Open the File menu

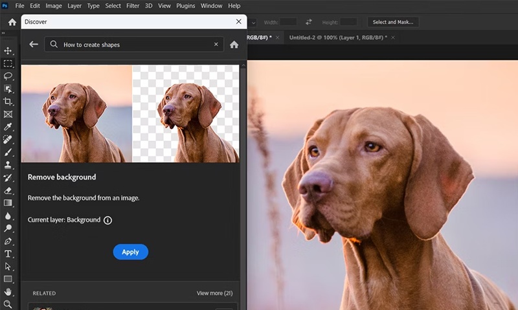pyautogui.click(x=19, y=6)
